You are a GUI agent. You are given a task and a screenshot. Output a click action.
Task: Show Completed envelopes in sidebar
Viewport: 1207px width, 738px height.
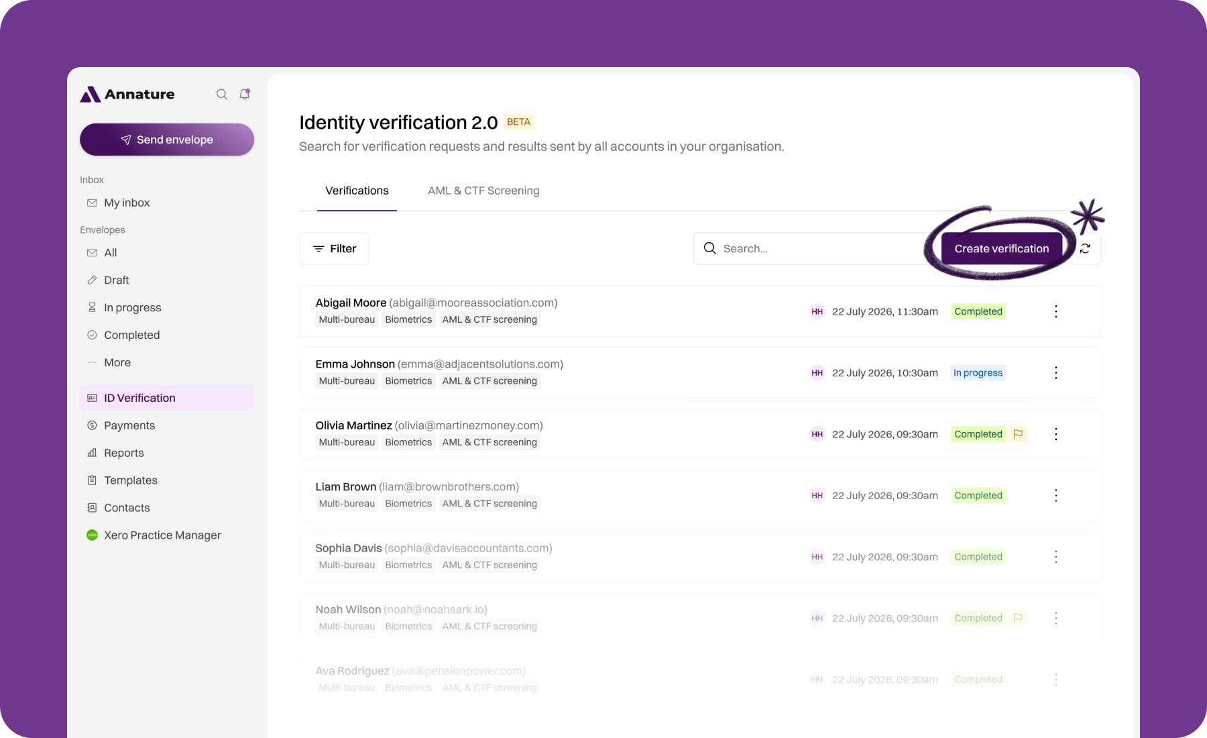click(167, 335)
